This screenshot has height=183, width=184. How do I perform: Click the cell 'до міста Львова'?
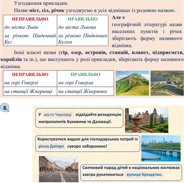[77, 27]
